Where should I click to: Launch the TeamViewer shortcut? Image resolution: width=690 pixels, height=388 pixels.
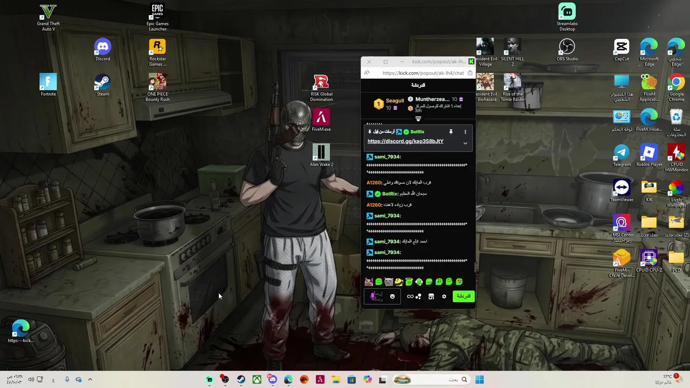[622, 191]
